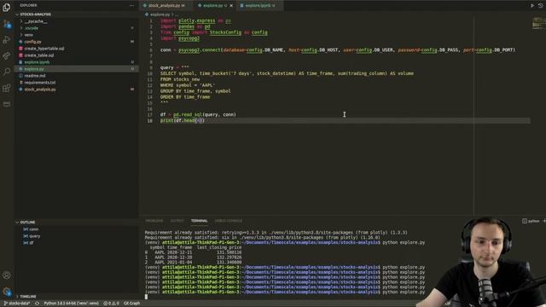Image resolution: width=546 pixels, height=307 pixels.
Task: Click the import plotly.express line
Action: click(x=195, y=20)
